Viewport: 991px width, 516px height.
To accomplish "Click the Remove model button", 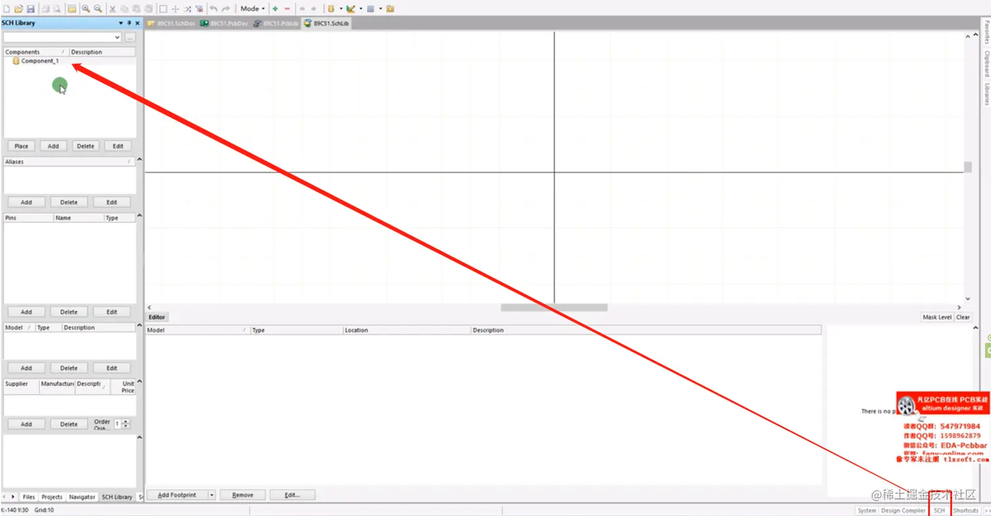I will tap(242, 495).
